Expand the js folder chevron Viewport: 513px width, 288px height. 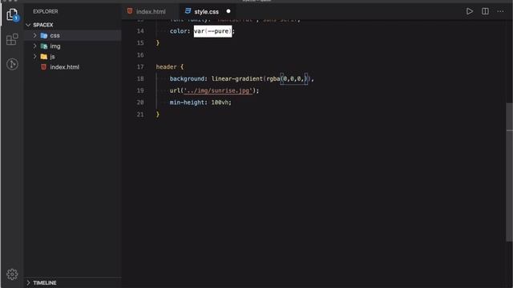(34, 57)
